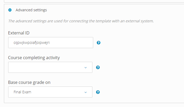Click chevron arrow in Course completing activity box
This screenshot has height=107, width=184.
pyautogui.click(x=86, y=68)
